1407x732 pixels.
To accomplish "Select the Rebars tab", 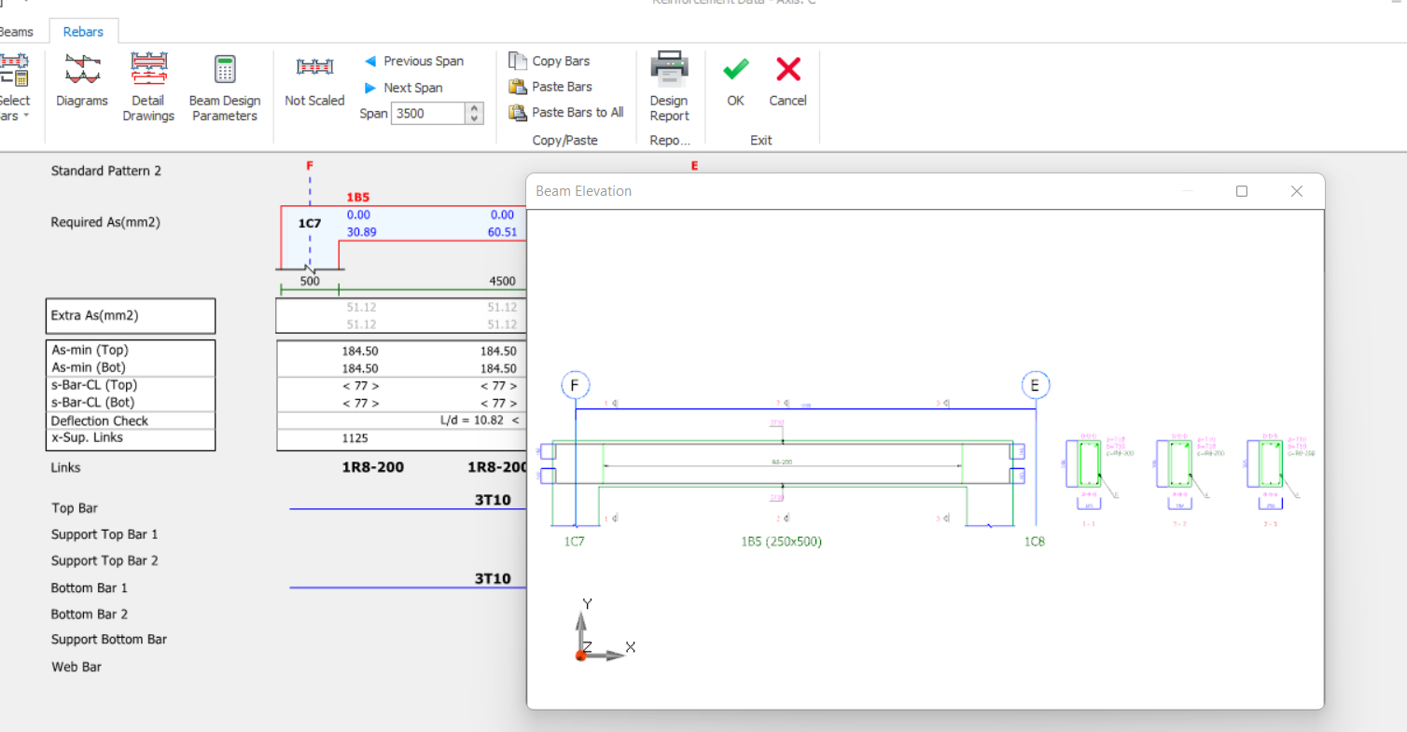I will [83, 32].
